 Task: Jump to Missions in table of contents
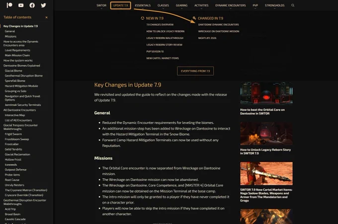point(10,37)
